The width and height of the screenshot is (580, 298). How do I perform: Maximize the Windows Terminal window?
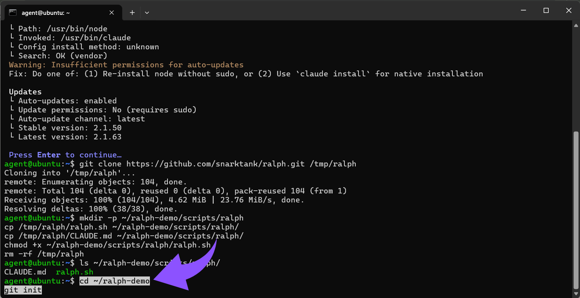point(546,11)
